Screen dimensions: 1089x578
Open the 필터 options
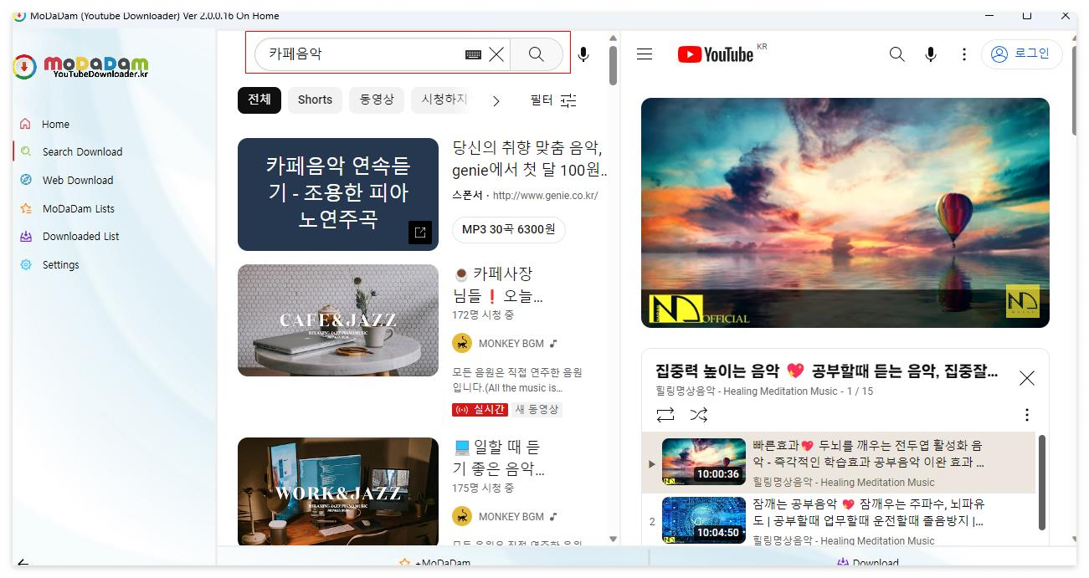click(x=554, y=100)
